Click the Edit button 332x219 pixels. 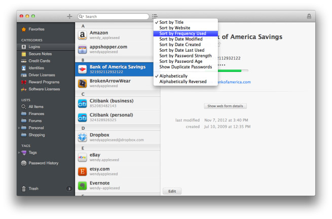click(x=172, y=191)
